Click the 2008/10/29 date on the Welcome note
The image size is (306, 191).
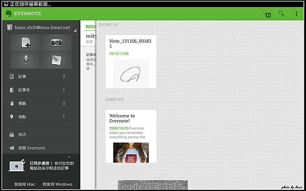tap(119, 128)
